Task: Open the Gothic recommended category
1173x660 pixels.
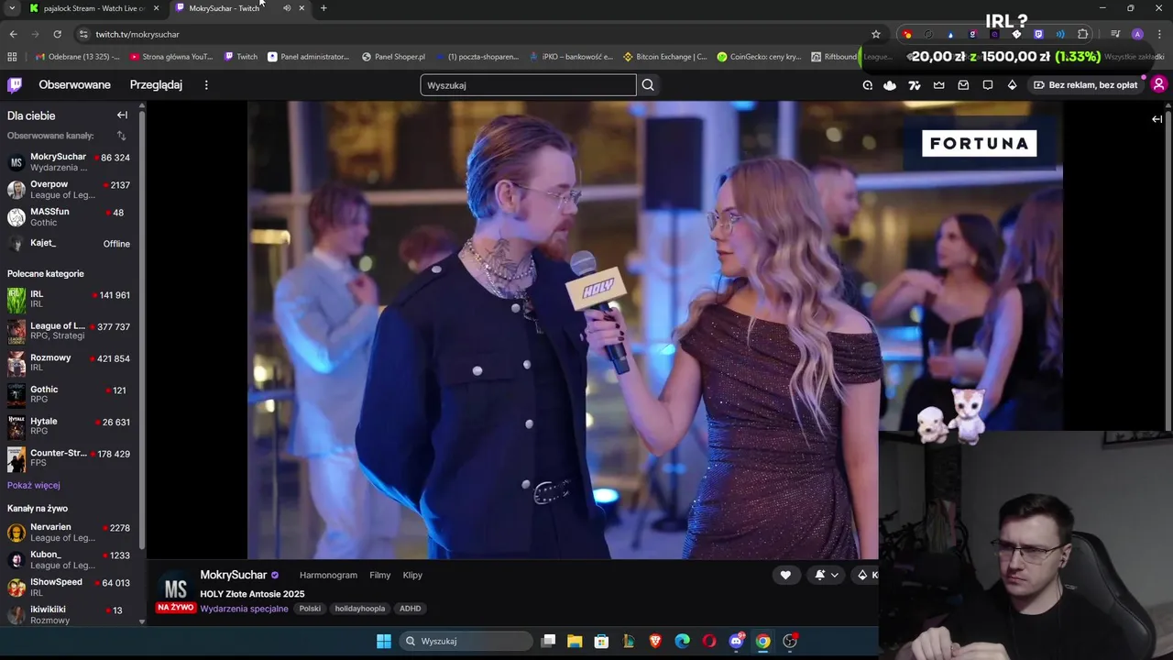Action: (x=69, y=395)
